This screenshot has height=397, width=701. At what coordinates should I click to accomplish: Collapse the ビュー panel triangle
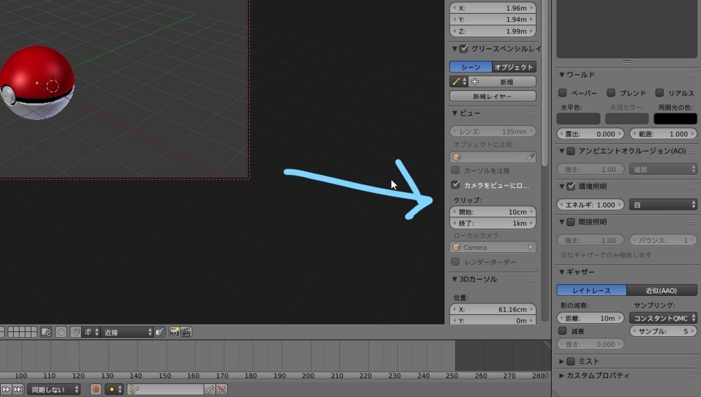point(455,113)
